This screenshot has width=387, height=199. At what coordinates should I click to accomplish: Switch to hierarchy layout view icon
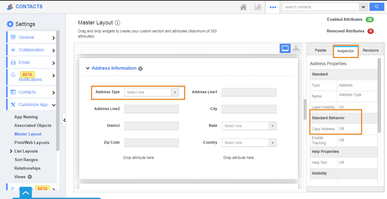296,48
